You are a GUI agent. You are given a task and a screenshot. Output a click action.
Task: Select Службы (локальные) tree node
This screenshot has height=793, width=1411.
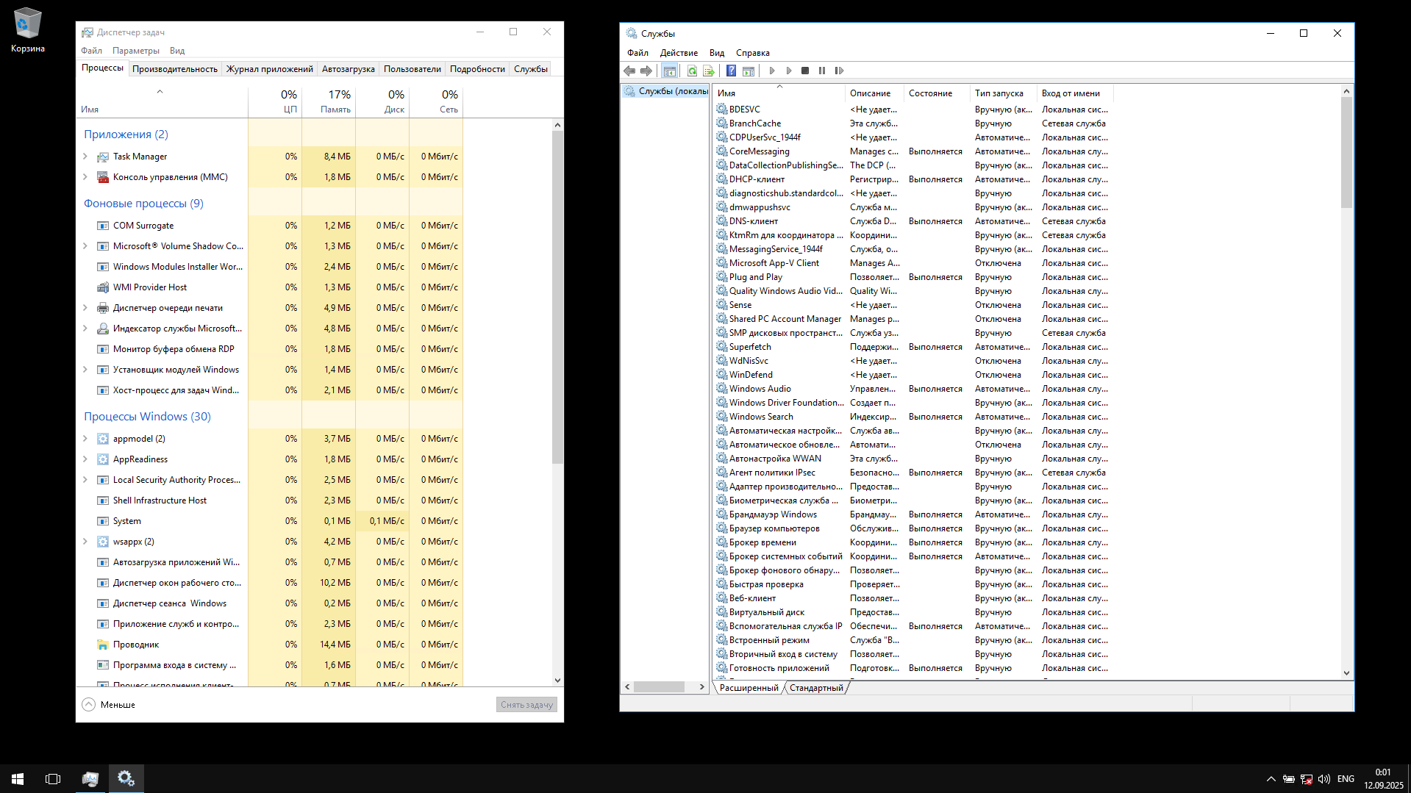[x=666, y=91]
